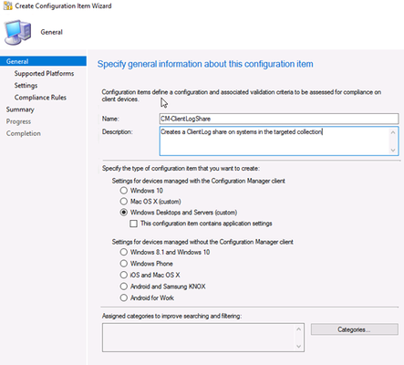Enable application settings checkbox

(133, 224)
